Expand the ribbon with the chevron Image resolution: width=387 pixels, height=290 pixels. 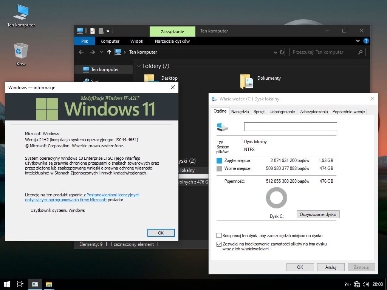coord(358,41)
